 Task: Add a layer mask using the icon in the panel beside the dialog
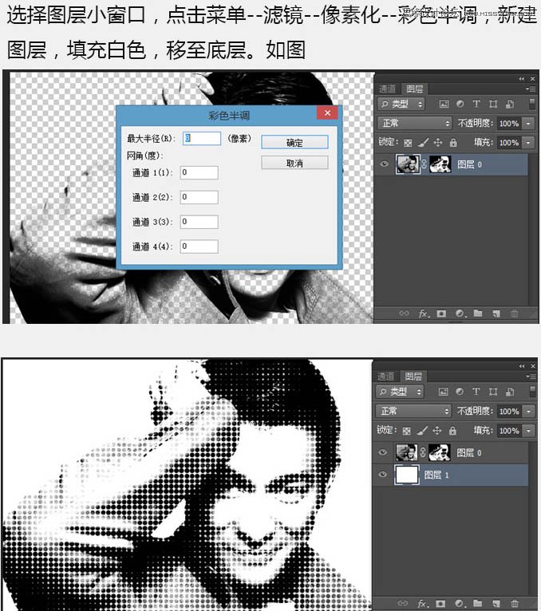(x=441, y=313)
